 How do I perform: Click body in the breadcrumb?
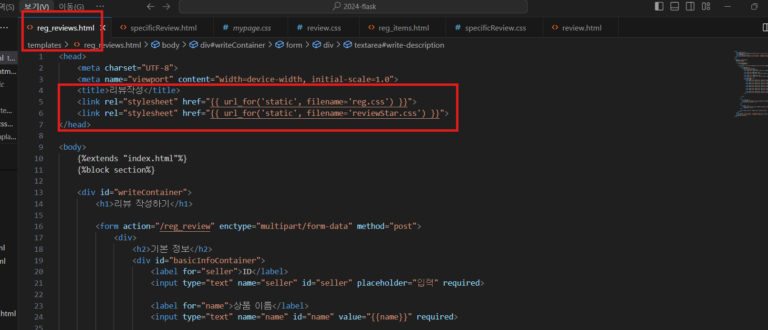click(x=170, y=45)
